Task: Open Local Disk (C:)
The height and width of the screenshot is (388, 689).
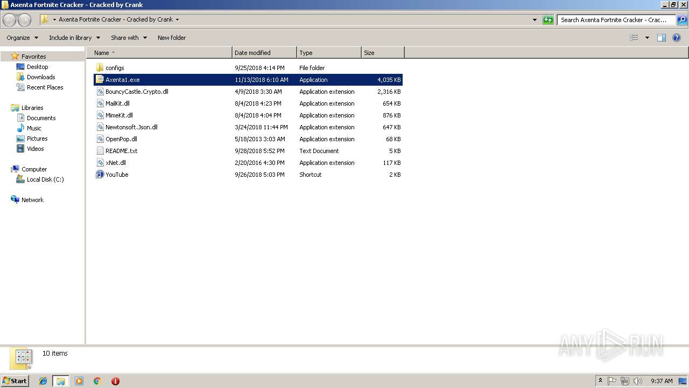Action: point(45,179)
